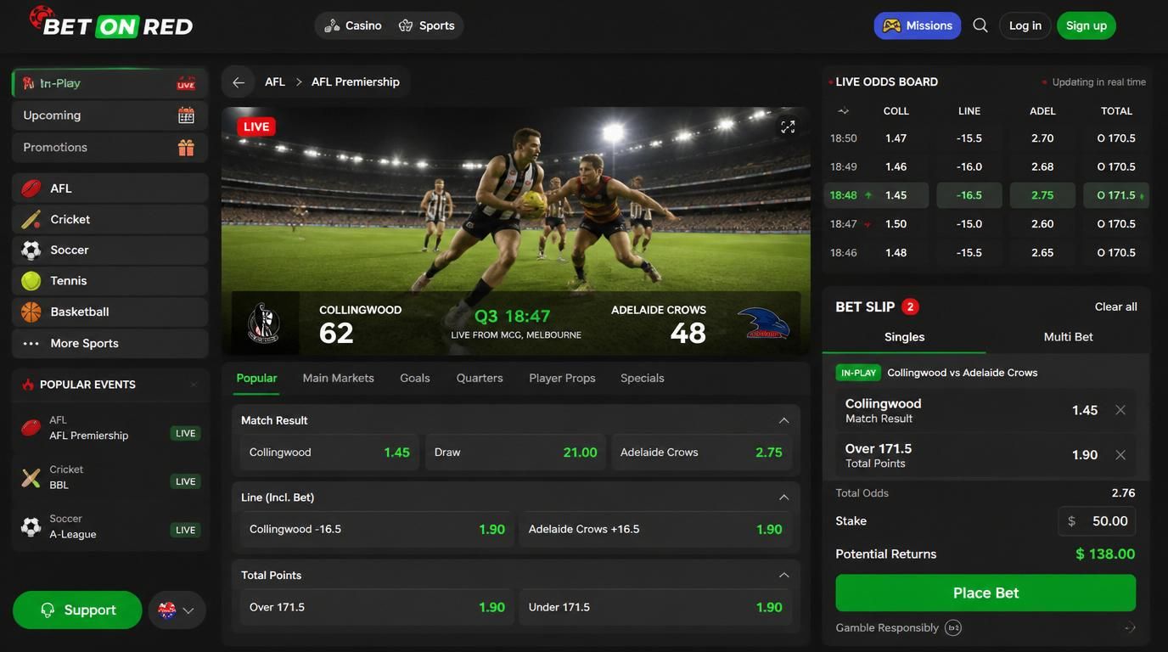Expand video to fullscreen
Viewport: 1168px width, 652px height.
click(788, 126)
